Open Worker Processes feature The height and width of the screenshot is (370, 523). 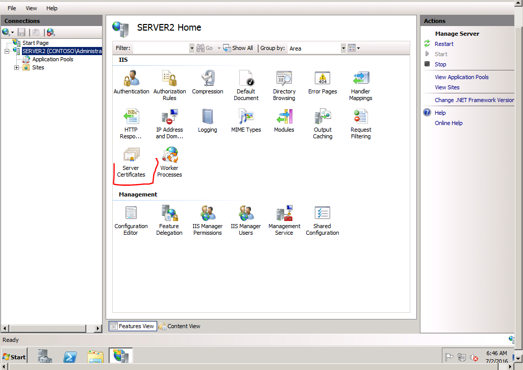click(x=169, y=162)
